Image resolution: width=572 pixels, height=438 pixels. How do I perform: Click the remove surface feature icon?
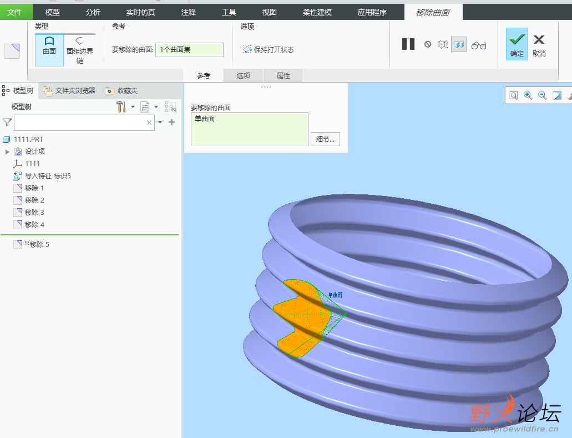[x=12, y=51]
